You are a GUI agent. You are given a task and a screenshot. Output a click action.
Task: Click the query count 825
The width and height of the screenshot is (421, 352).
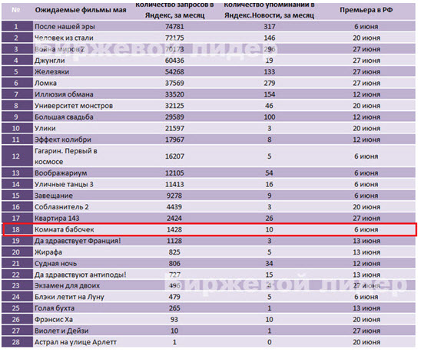174,252
